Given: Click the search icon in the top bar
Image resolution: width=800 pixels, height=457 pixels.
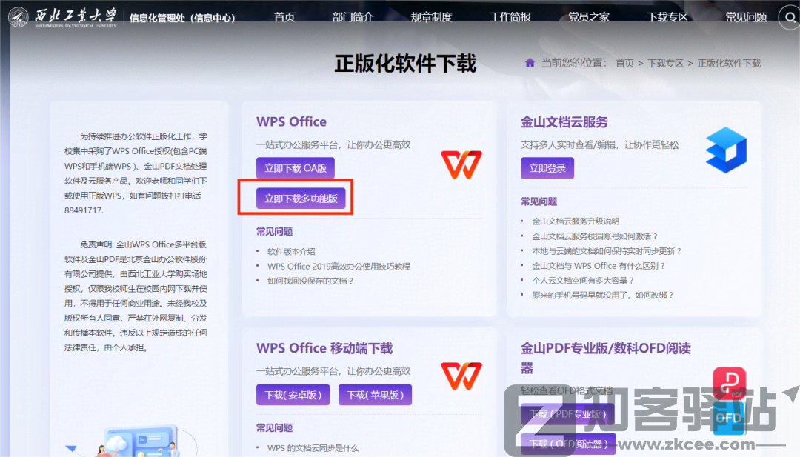Looking at the screenshot, I should 788,16.
